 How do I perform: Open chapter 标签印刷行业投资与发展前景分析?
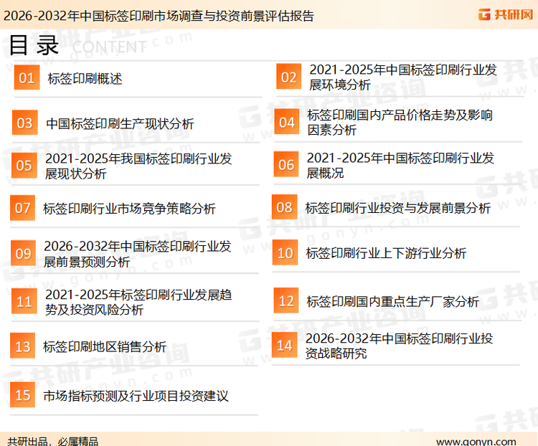click(398, 208)
